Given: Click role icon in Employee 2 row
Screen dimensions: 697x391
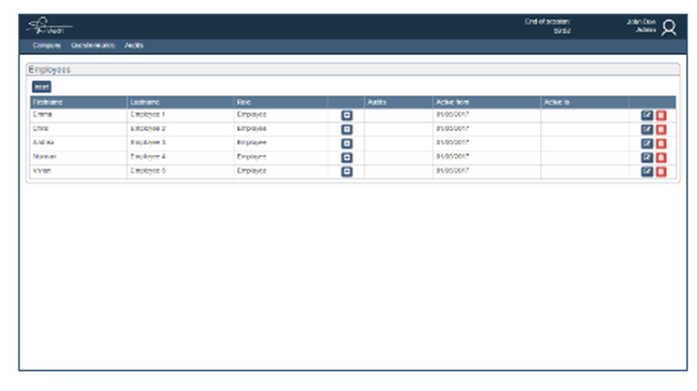Looking at the screenshot, I should coord(346,130).
